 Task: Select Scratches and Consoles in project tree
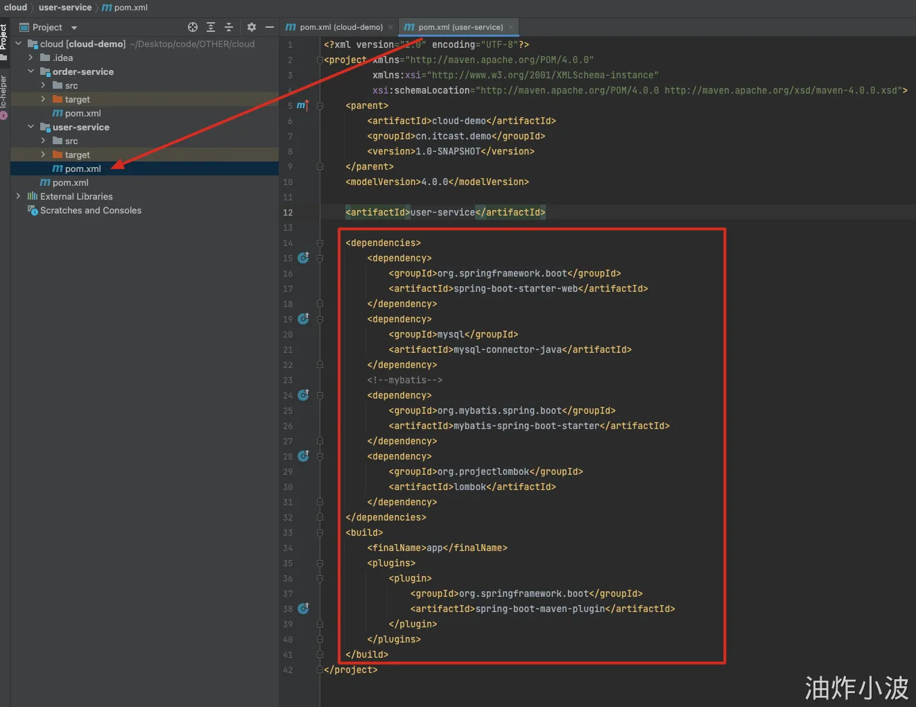90,210
